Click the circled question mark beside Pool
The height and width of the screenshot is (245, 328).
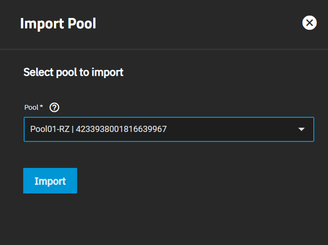pyautogui.click(x=54, y=107)
